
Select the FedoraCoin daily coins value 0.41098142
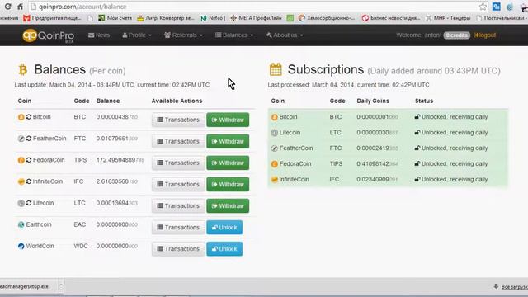click(377, 164)
